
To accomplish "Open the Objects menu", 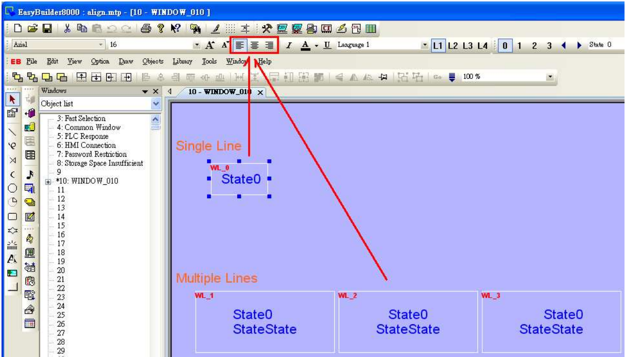I will pyautogui.click(x=153, y=61).
